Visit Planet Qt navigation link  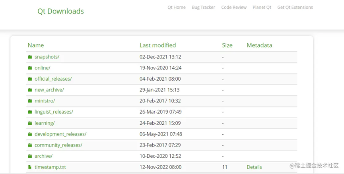point(262,7)
